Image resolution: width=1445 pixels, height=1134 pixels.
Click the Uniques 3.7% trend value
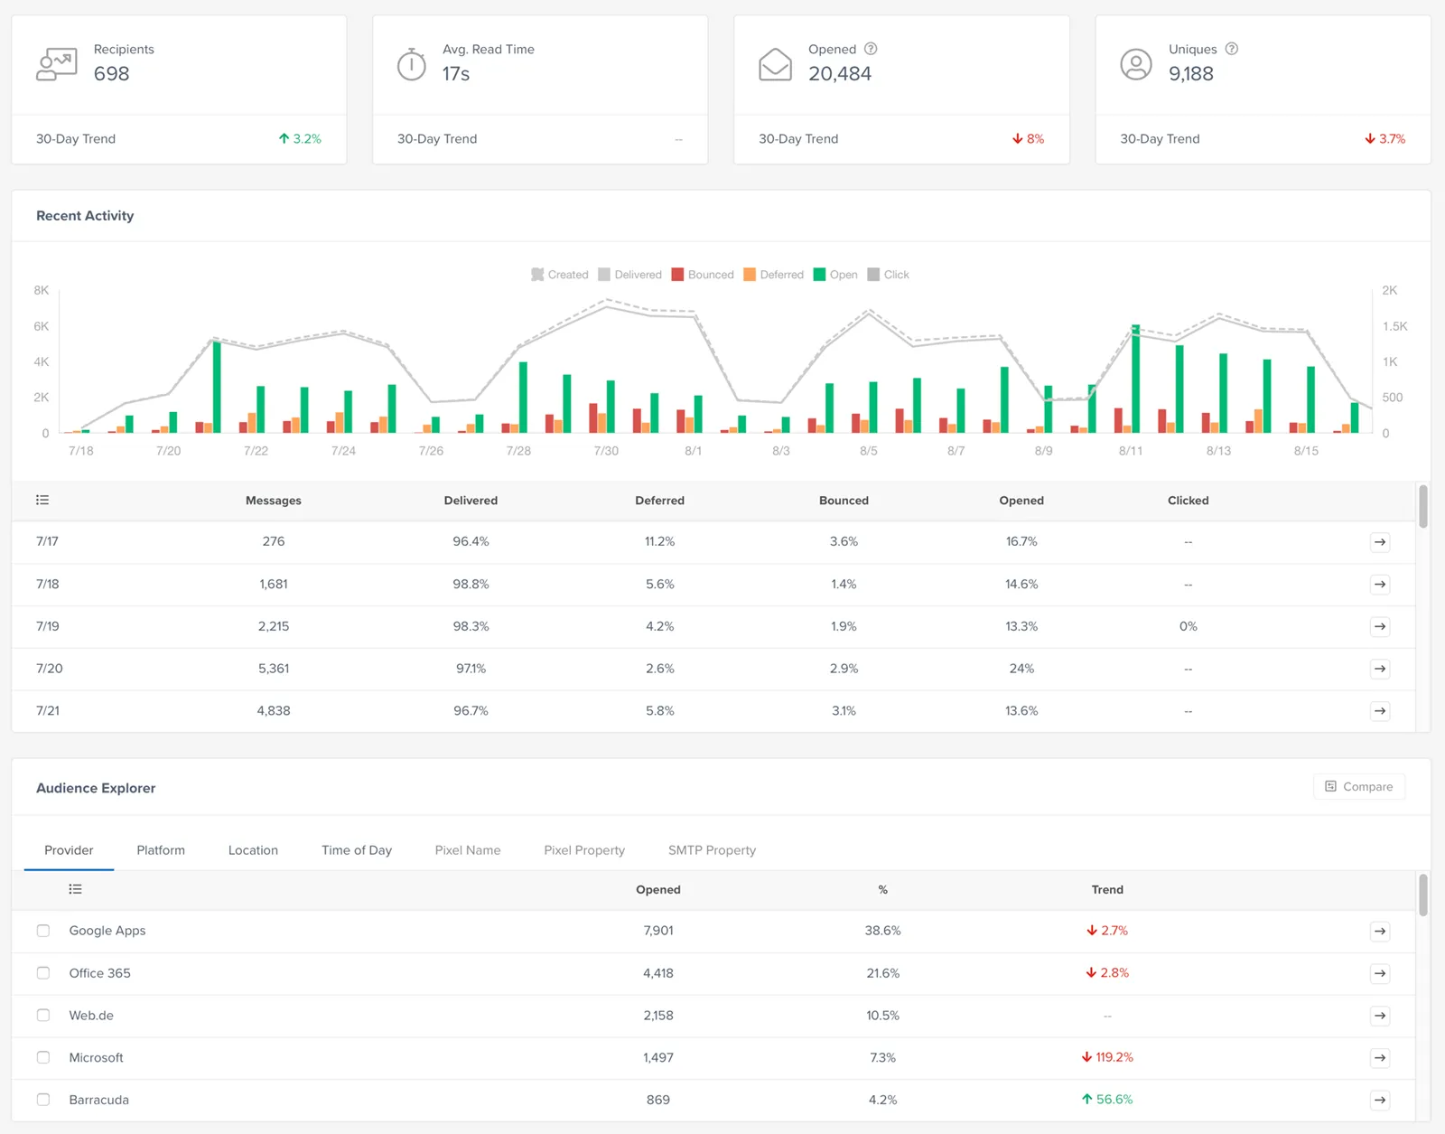[x=1384, y=139]
